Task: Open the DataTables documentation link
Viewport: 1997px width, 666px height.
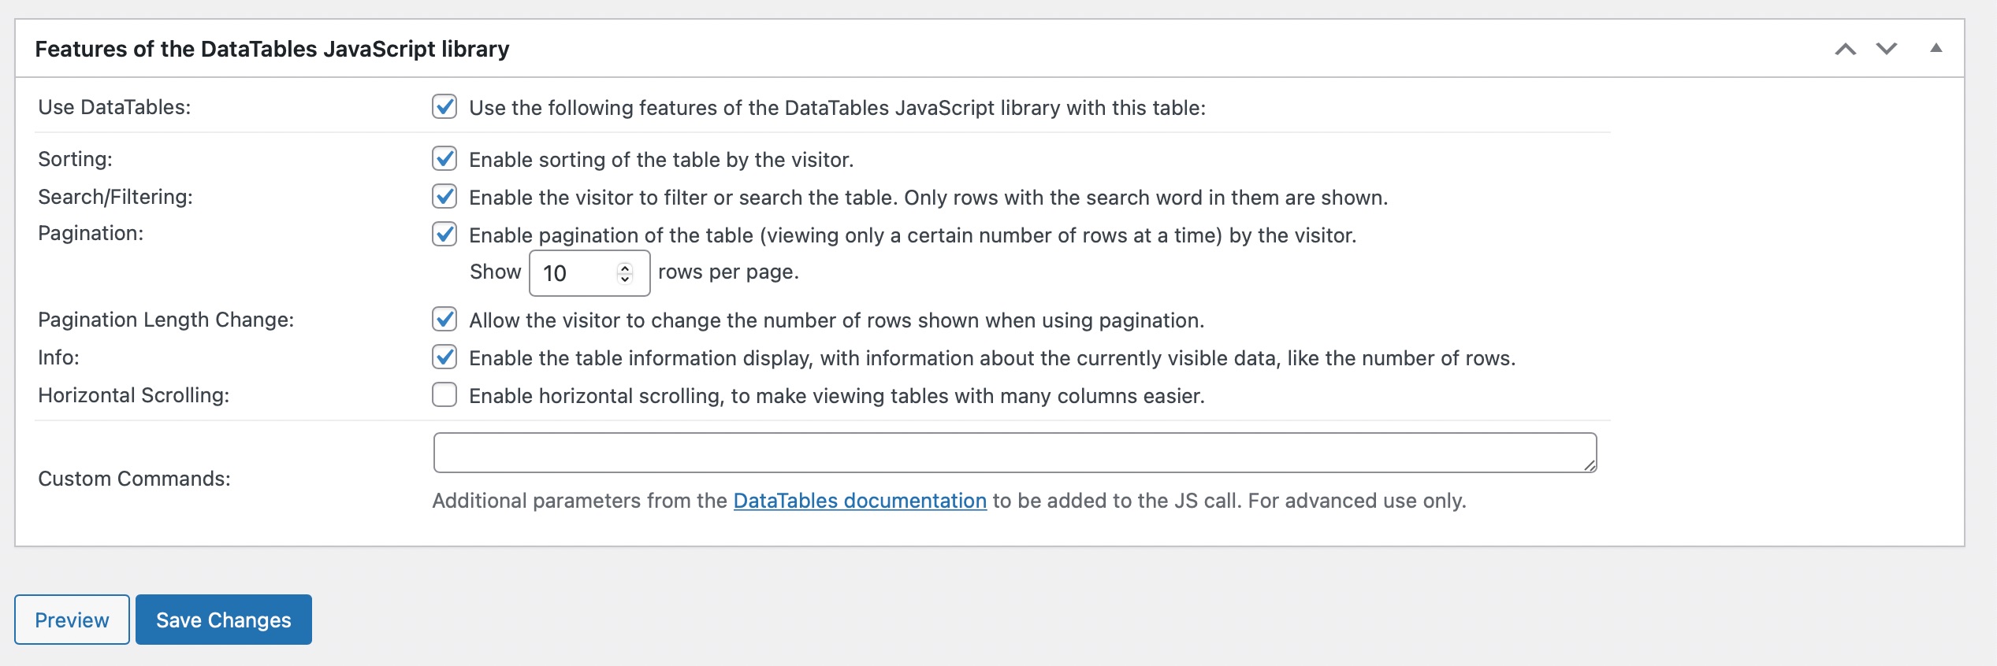Action: 860,501
